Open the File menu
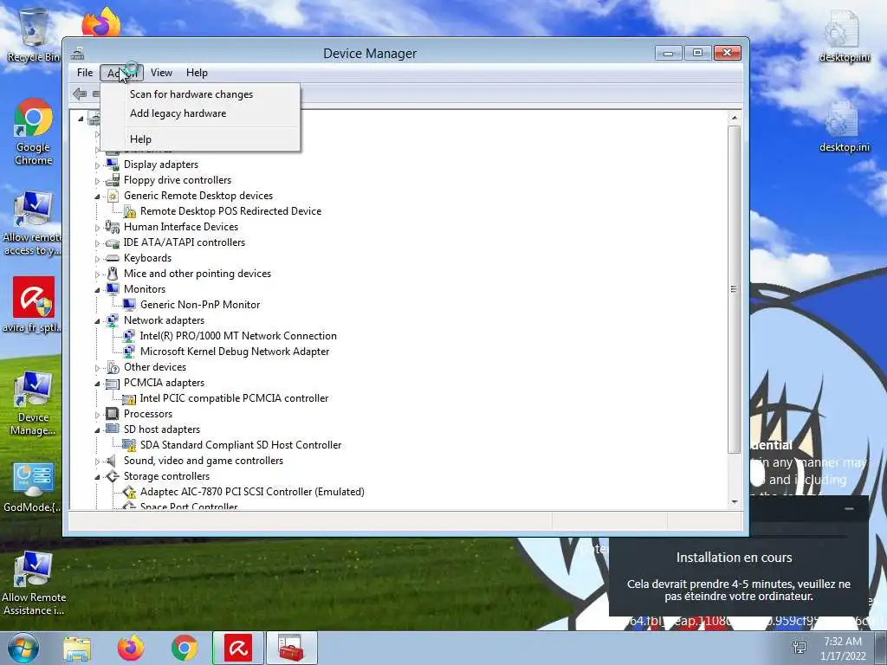Viewport: 887px width, 665px height. click(x=85, y=73)
